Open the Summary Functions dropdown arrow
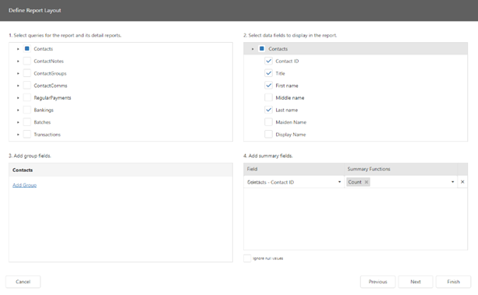The width and height of the screenshot is (478, 295). point(453,182)
